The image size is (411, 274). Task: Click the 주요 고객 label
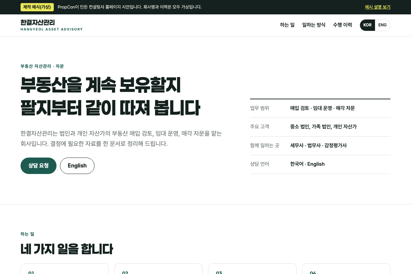coord(260,127)
